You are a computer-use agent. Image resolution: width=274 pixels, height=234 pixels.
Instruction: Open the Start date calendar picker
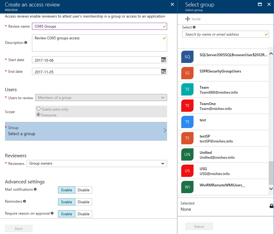pos(163,60)
